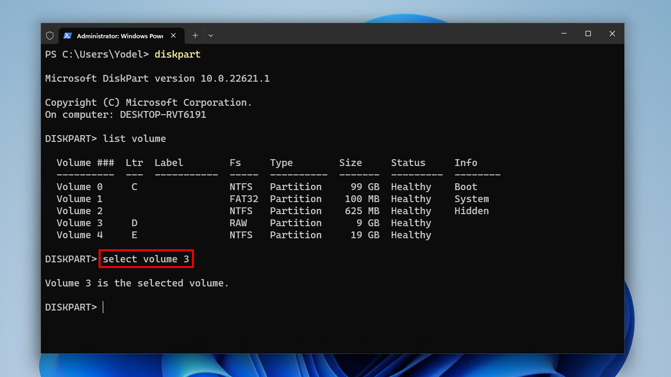
Task: Click the 'Volume ###' column header
Action: tap(85, 163)
